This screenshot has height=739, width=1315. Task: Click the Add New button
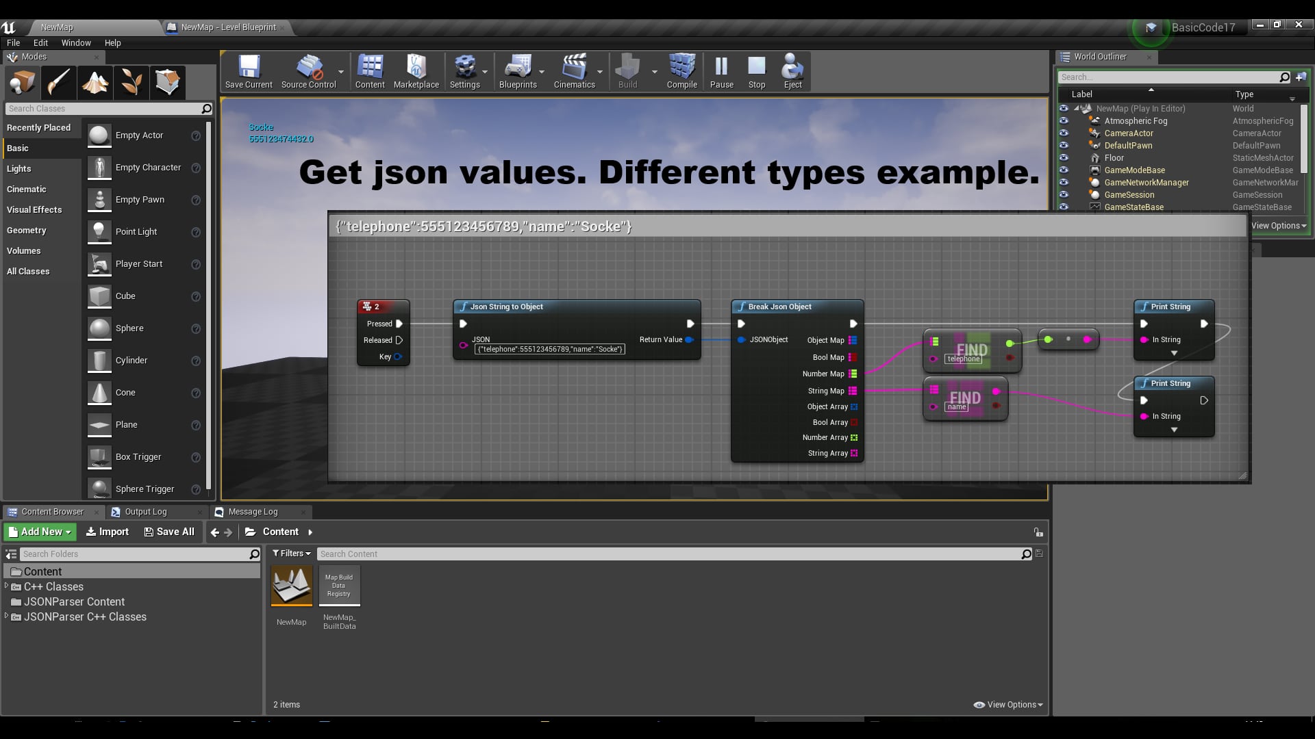pos(40,532)
